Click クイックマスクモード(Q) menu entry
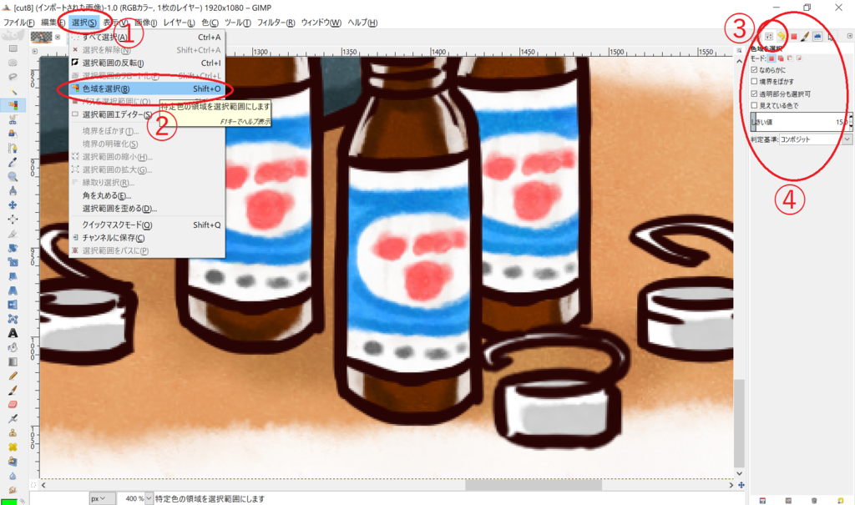The height and width of the screenshot is (505, 855). tap(147, 225)
